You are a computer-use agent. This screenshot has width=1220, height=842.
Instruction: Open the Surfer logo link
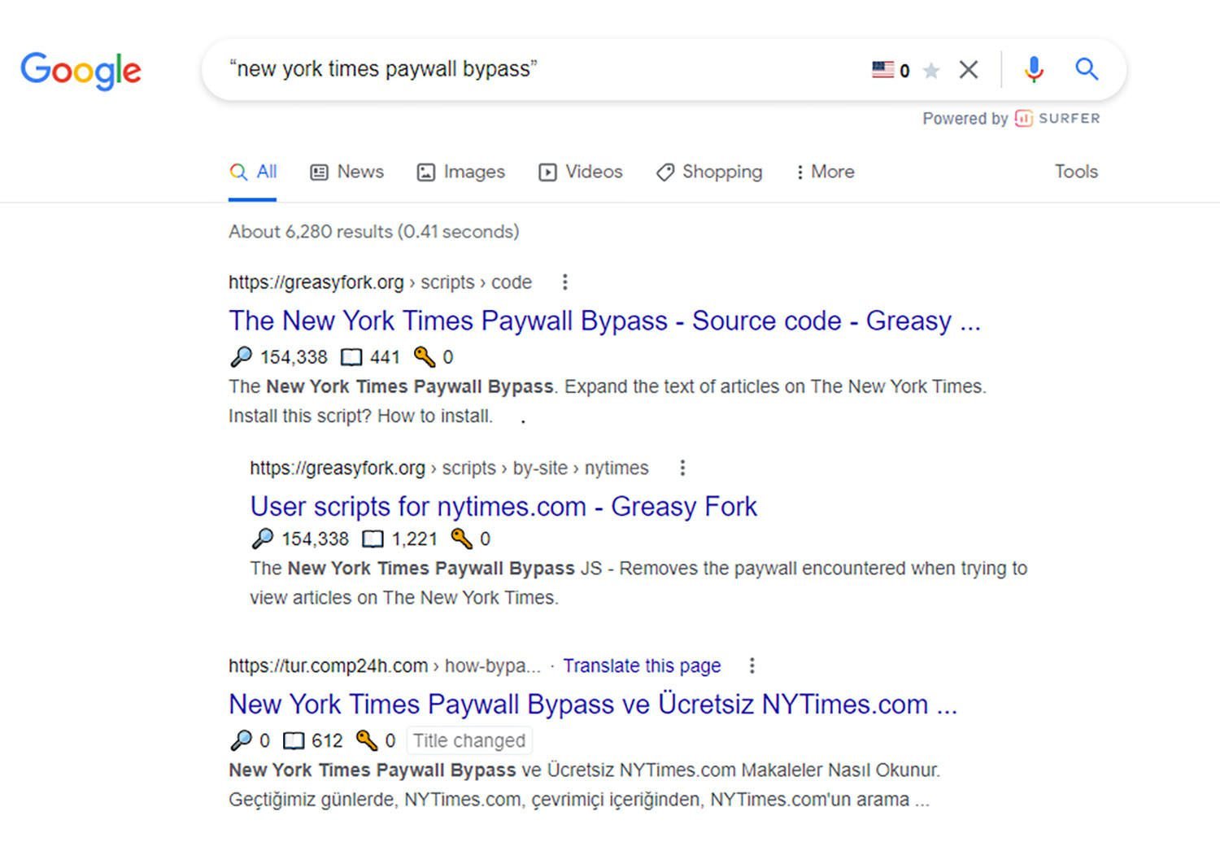(x=1057, y=119)
